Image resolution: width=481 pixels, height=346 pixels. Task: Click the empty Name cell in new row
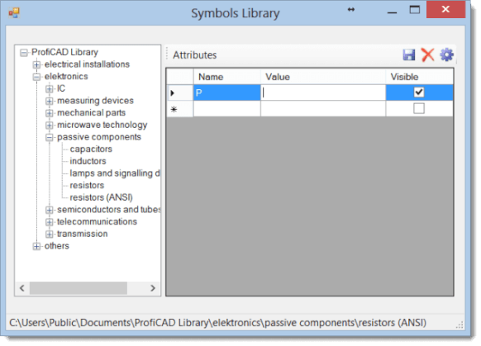227,109
